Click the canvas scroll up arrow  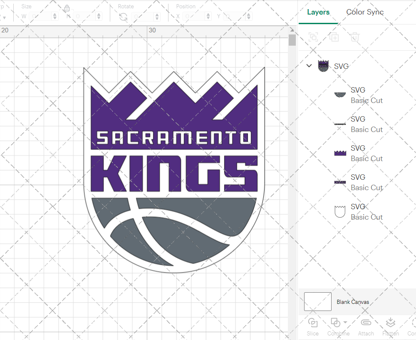click(292, 29)
